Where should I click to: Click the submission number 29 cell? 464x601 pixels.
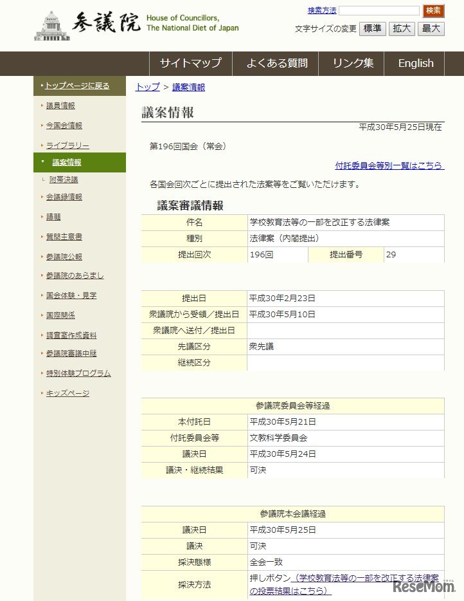[x=415, y=255]
